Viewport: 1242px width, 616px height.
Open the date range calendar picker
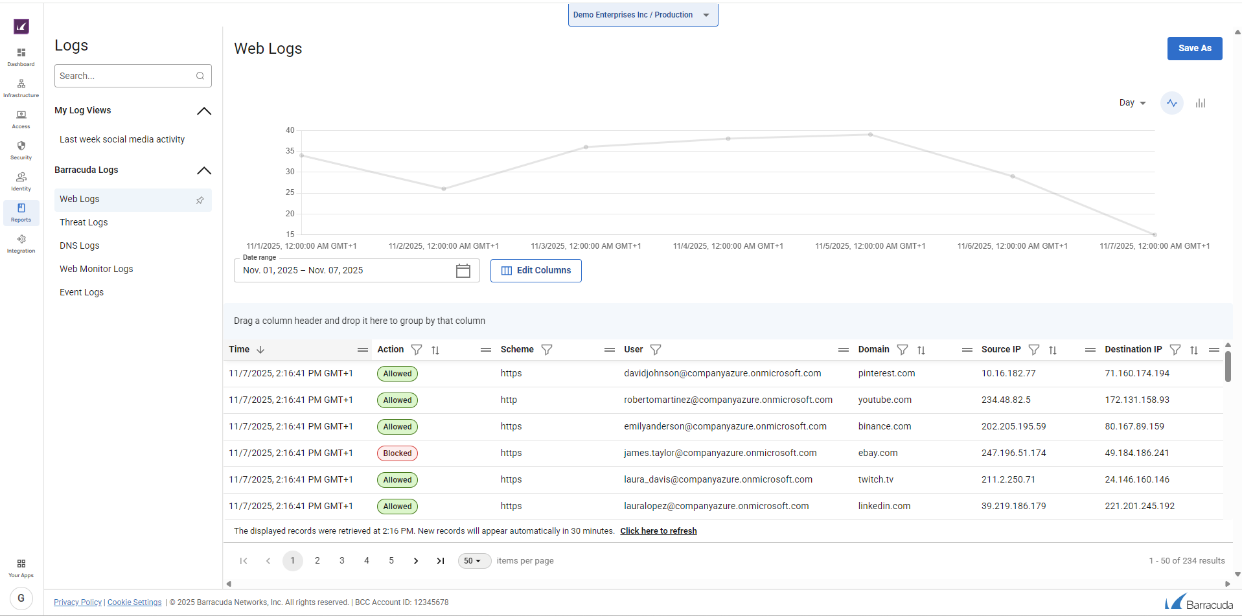463,271
